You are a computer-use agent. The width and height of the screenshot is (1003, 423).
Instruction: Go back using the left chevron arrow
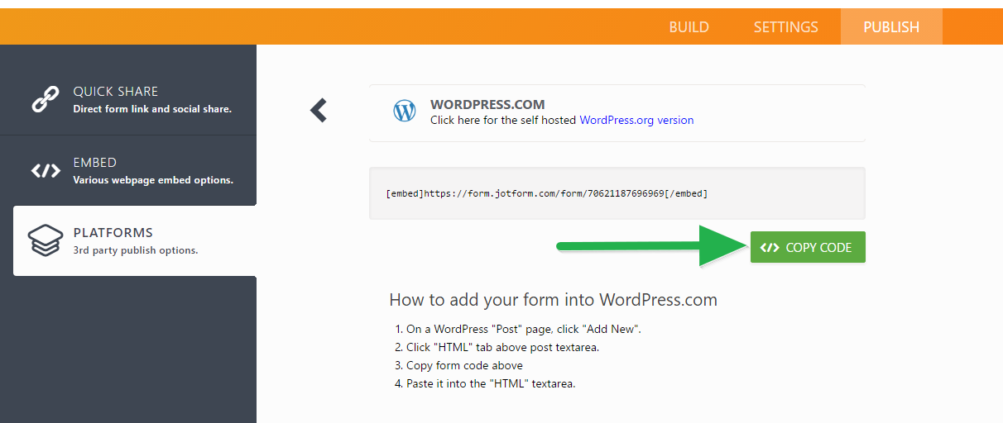coord(319,111)
